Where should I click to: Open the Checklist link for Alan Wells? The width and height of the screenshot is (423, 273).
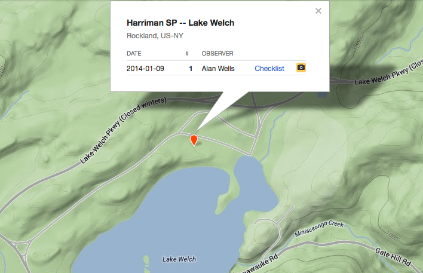[x=269, y=69]
